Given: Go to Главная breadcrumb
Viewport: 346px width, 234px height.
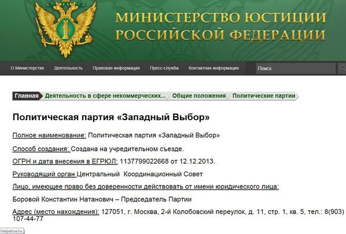Looking at the screenshot, I should pyautogui.click(x=27, y=96).
